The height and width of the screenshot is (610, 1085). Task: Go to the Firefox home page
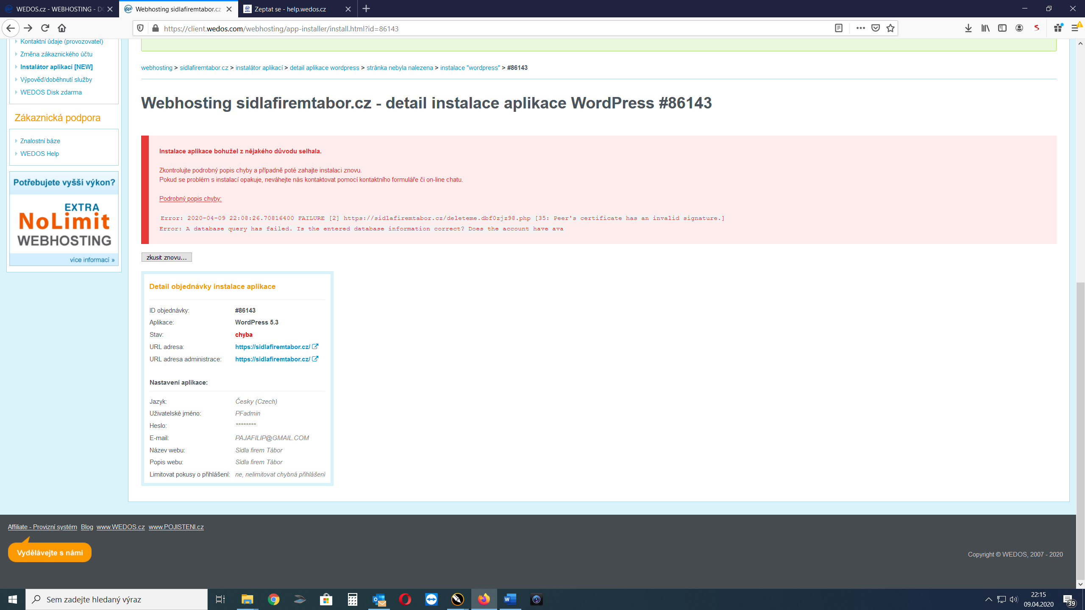coord(62,28)
